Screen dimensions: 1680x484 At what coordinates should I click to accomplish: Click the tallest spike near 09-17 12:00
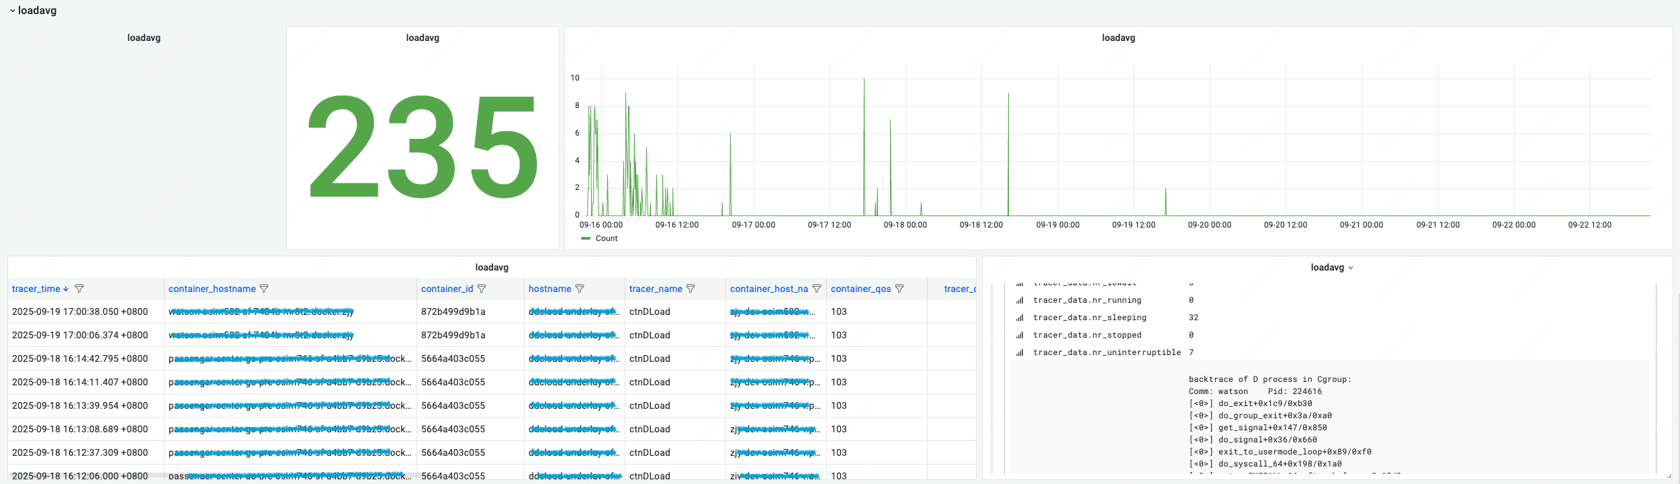click(864, 146)
